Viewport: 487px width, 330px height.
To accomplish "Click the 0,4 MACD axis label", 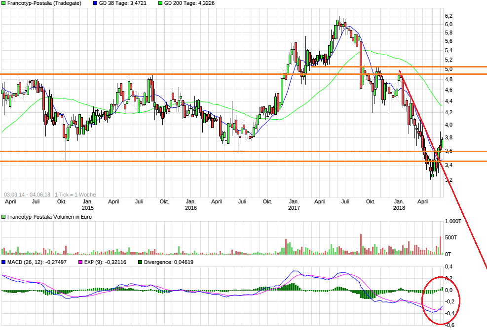I will pos(449,267).
